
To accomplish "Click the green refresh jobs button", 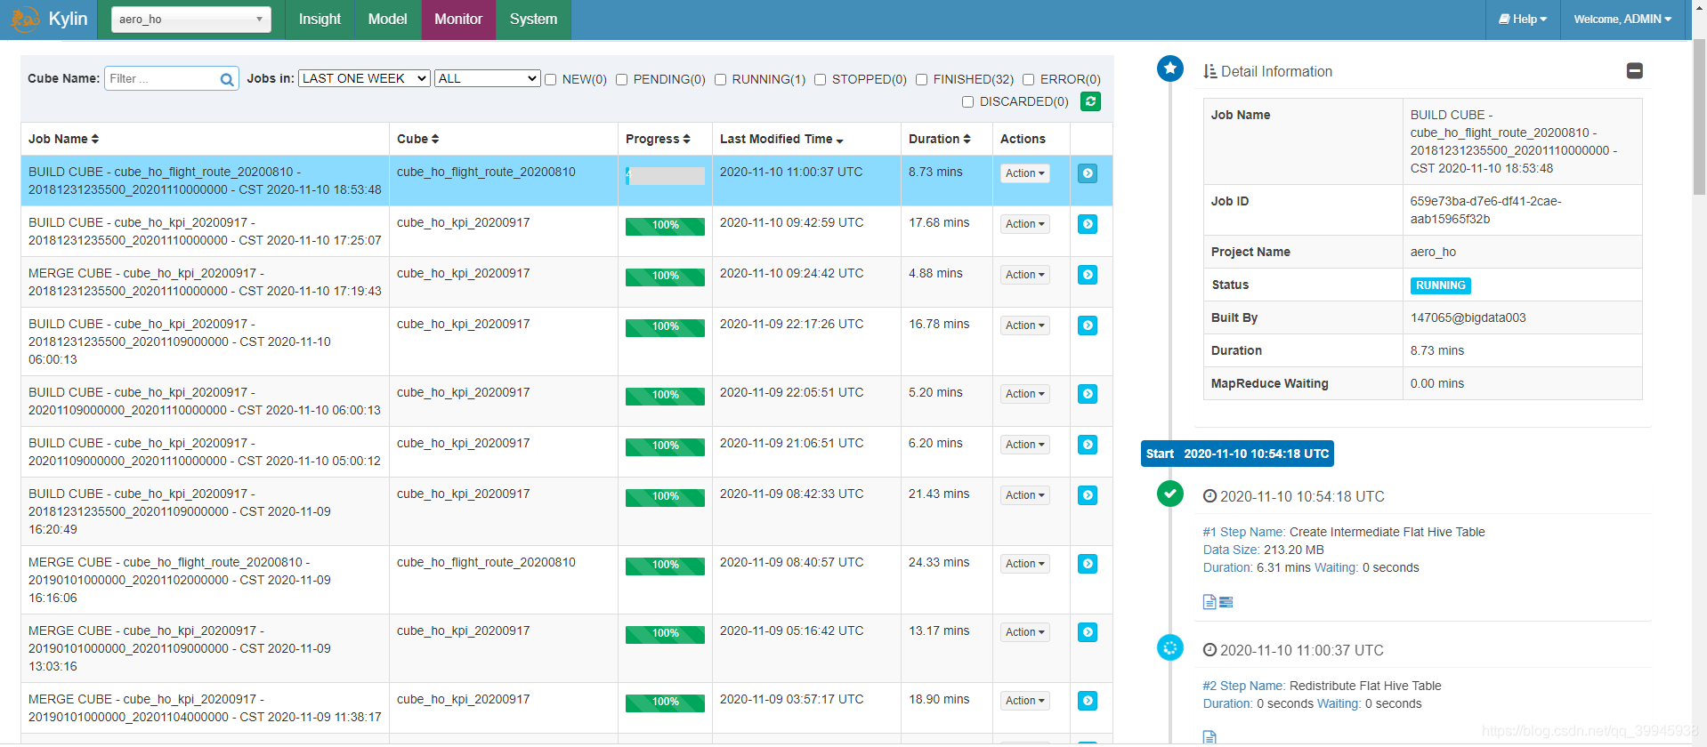I will pyautogui.click(x=1090, y=101).
